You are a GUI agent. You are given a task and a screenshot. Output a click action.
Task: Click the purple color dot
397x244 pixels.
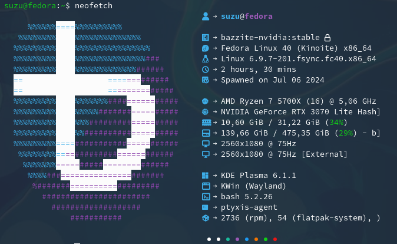coord(237,239)
